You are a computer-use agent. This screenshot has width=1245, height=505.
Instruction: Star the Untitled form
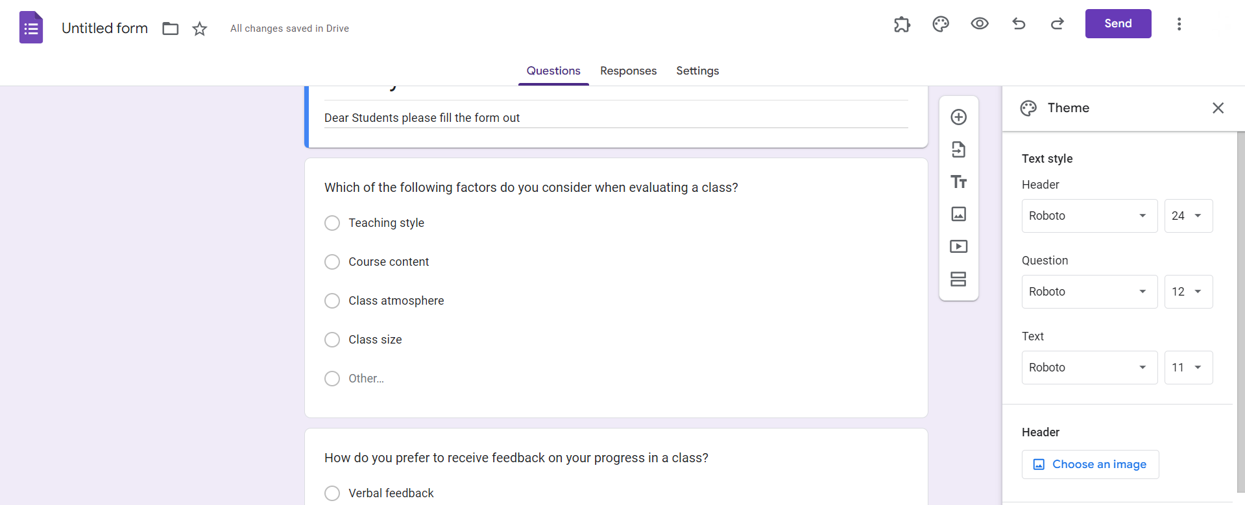coord(200,29)
